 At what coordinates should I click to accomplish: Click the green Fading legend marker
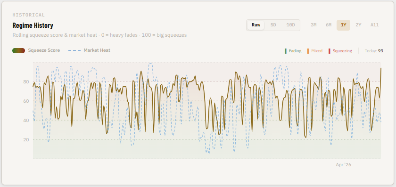(286, 51)
